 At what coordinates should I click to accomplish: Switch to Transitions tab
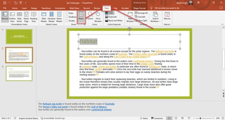46,8
